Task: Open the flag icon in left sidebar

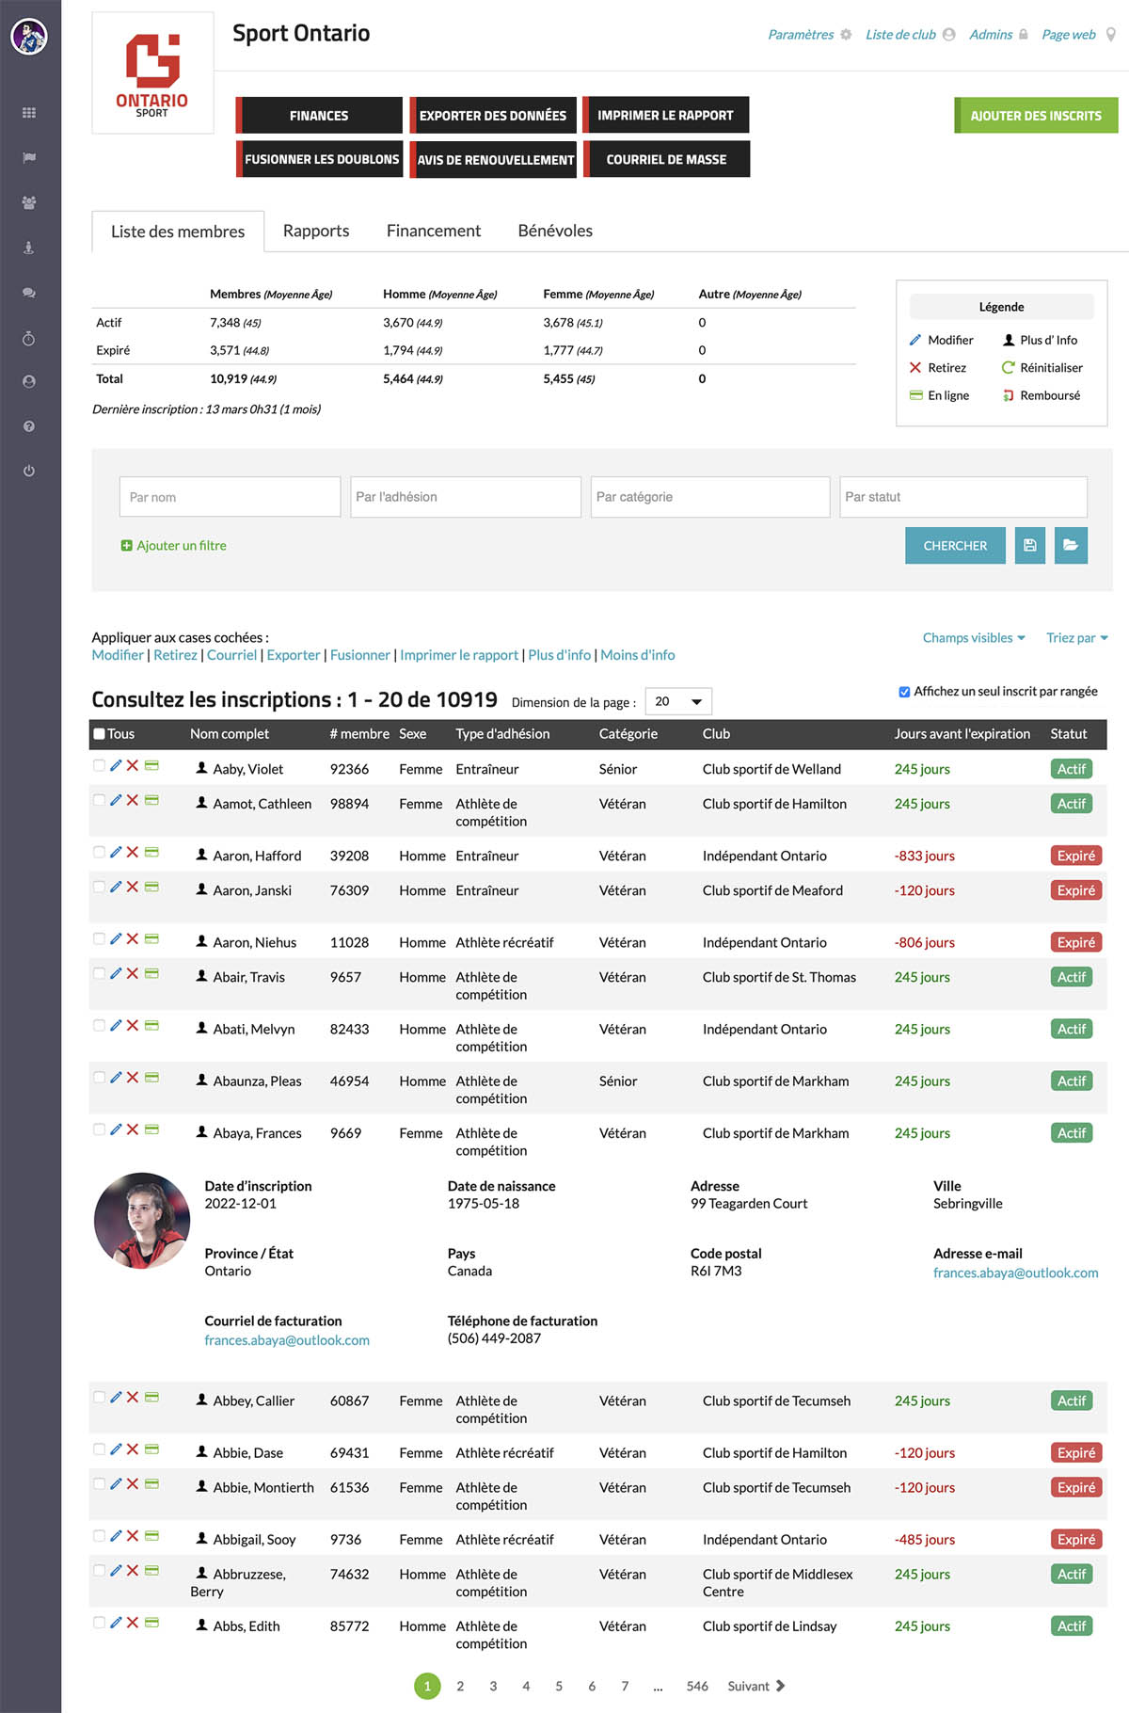Action: [x=29, y=158]
